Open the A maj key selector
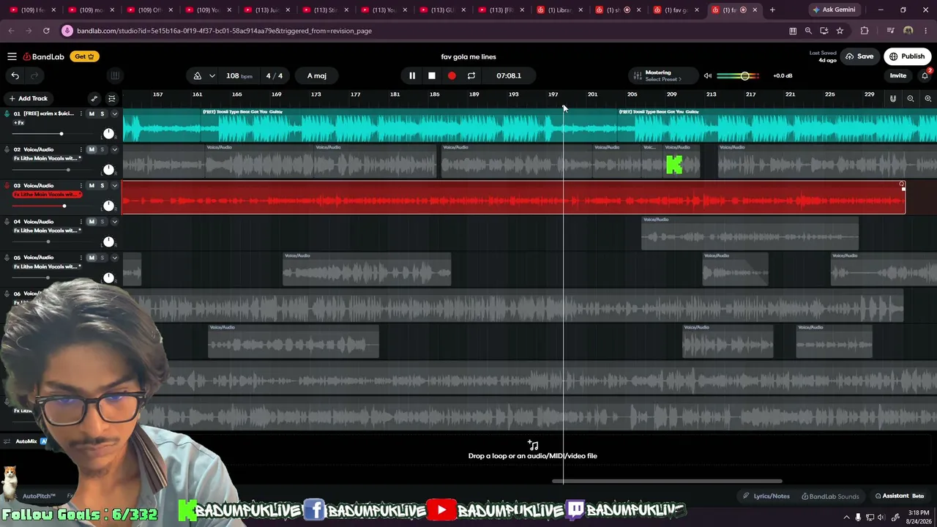Image resolution: width=937 pixels, height=527 pixels. 317,75
